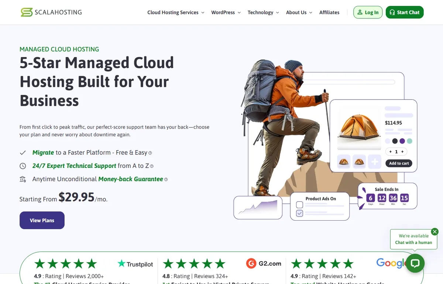The width and height of the screenshot is (443, 284).
Task: Toggle the unchecked Product Ads checkbox
Action: click(300, 205)
